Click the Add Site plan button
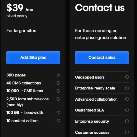This screenshot has width=137, height=137. tap(33, 58)
